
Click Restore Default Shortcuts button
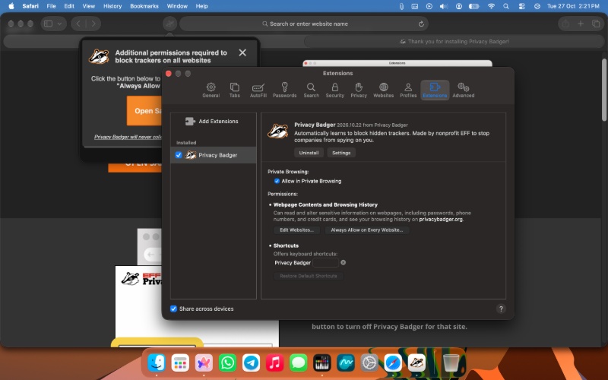point(309,276)
